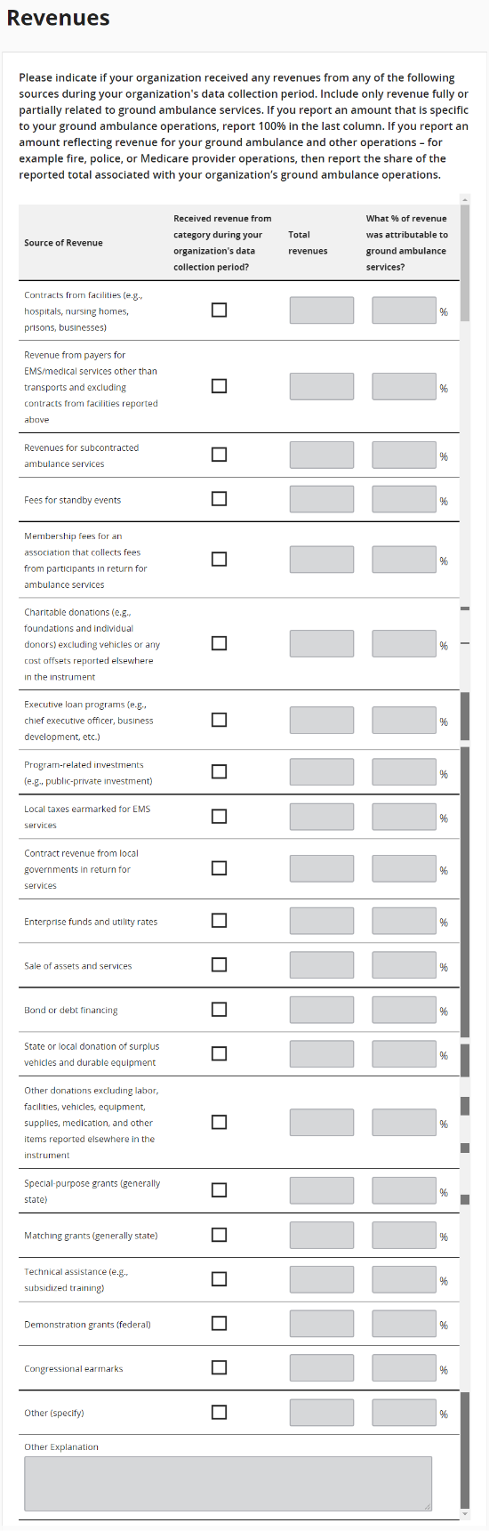
Task: Click percent field for Demonstration grants (federal)
Action: [405, 1324]
